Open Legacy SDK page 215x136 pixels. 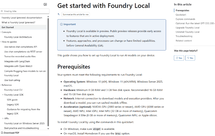point(13,104)
